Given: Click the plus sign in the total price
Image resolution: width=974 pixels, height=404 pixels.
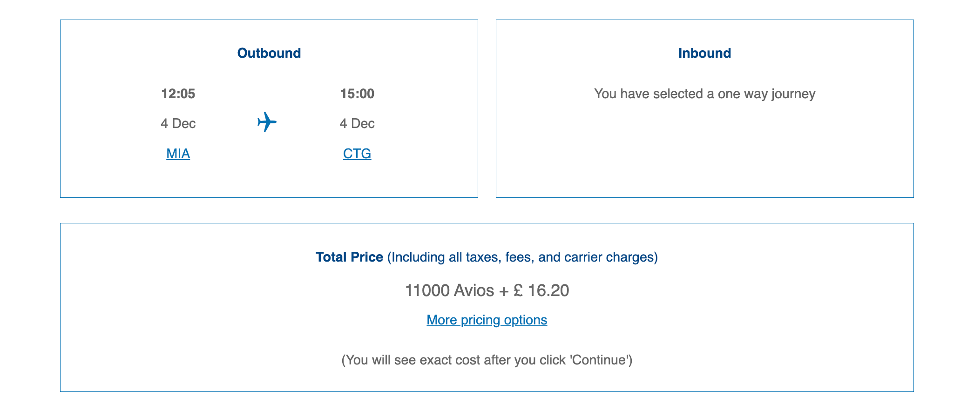Looking at the screenshot, I should [x=504, y=291].
